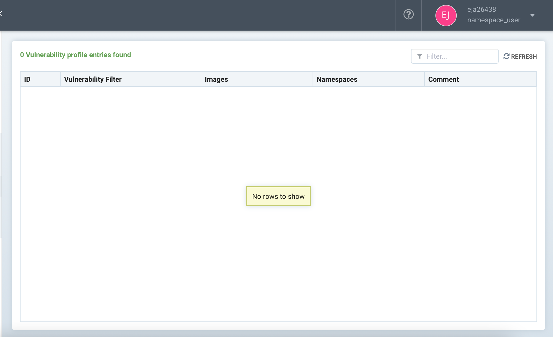The height and width of the screenshot is (337, 553).
Task: Sort by the Vulnerability Filter column header
Action: [x=93, y=79]
